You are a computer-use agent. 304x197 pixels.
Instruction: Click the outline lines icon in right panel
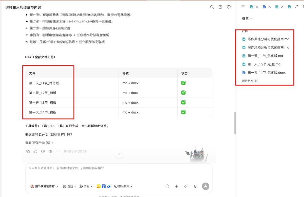pos(243,7)
